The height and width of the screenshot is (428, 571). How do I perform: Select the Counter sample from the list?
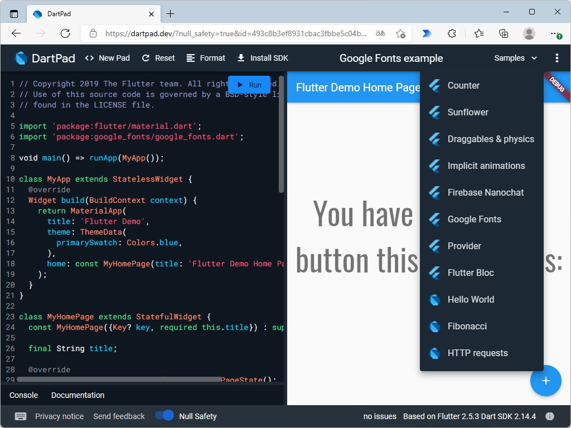click(463, 85)
